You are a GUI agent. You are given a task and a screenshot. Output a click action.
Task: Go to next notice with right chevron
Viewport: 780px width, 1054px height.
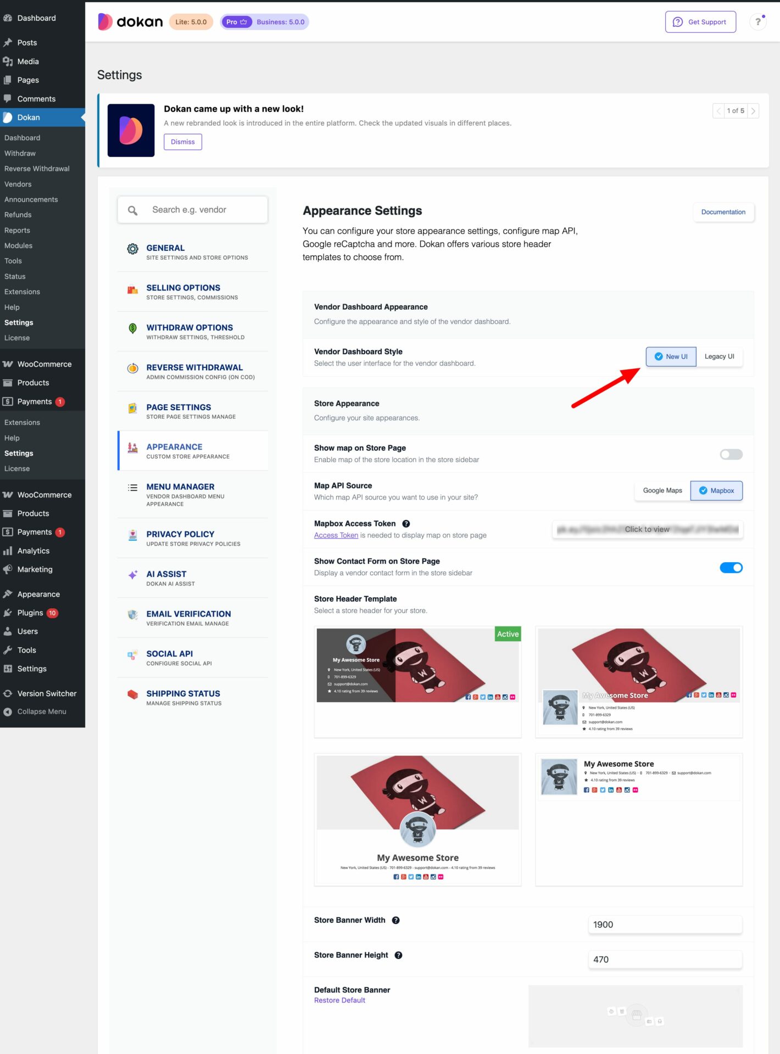[753, 111]
